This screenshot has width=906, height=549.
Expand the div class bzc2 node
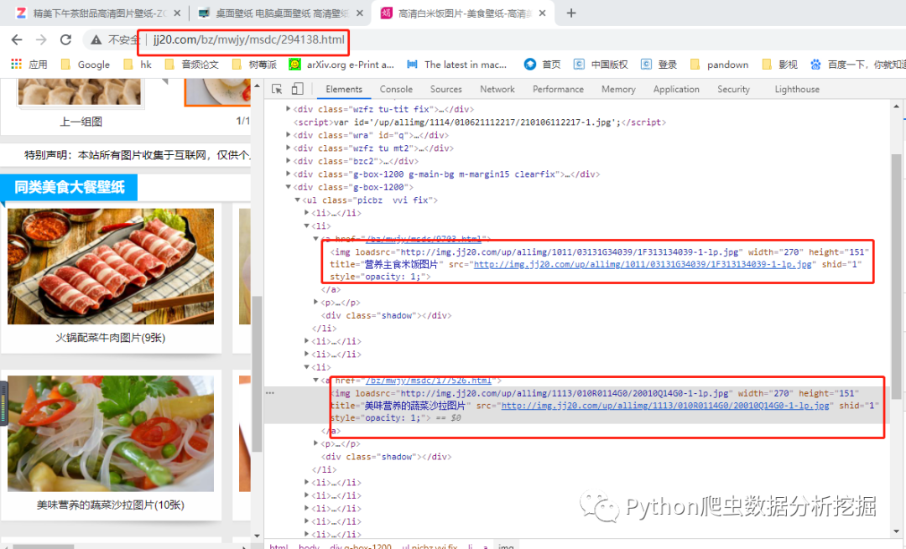click(288, 160)
